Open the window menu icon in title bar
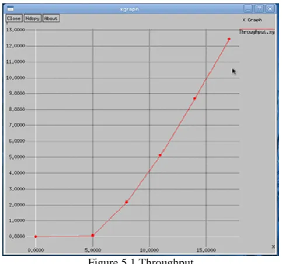Screen dimensions: 282x264 (x=11, y=9)
